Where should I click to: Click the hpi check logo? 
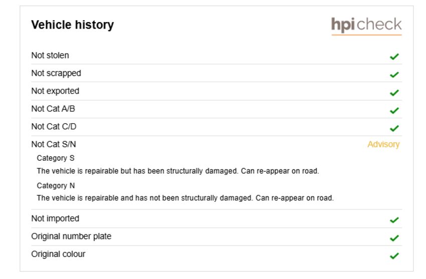[366, 26]
